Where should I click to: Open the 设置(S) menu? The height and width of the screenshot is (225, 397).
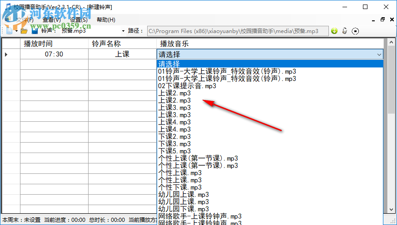79,19
